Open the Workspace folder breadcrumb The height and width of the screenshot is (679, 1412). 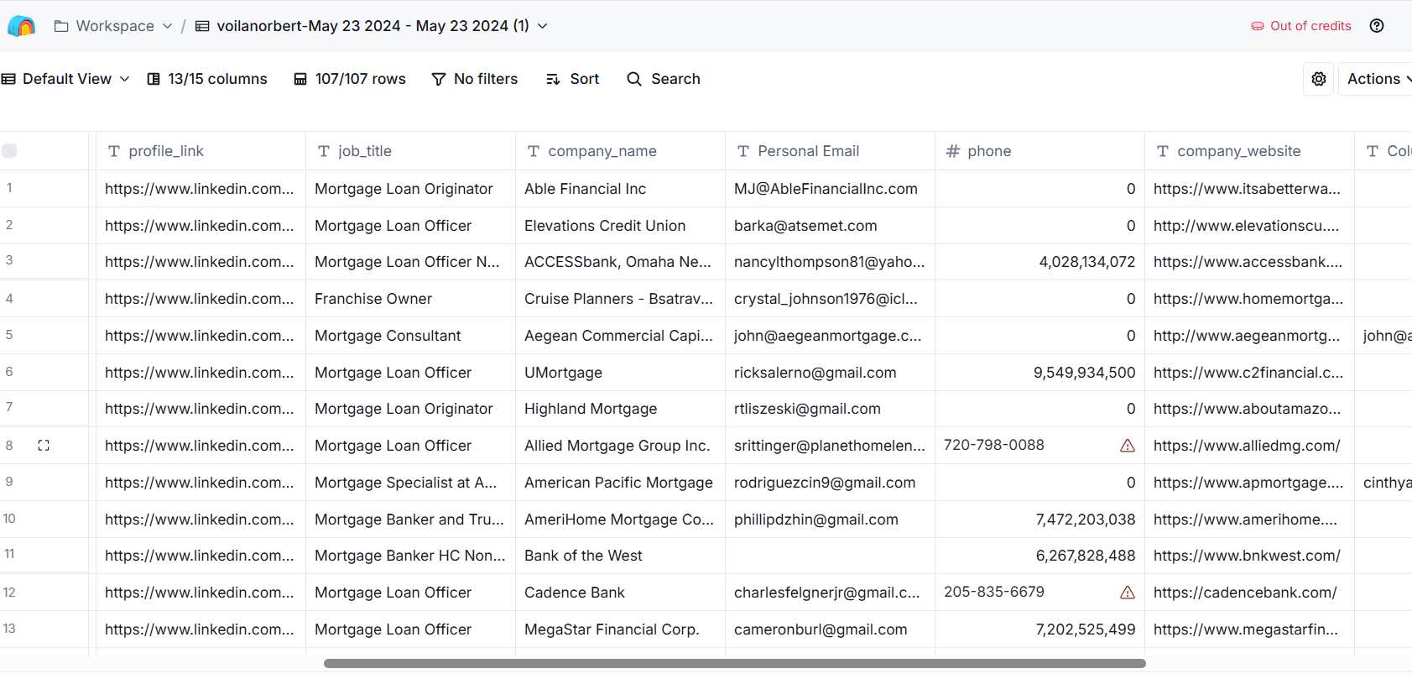point(113,26)
